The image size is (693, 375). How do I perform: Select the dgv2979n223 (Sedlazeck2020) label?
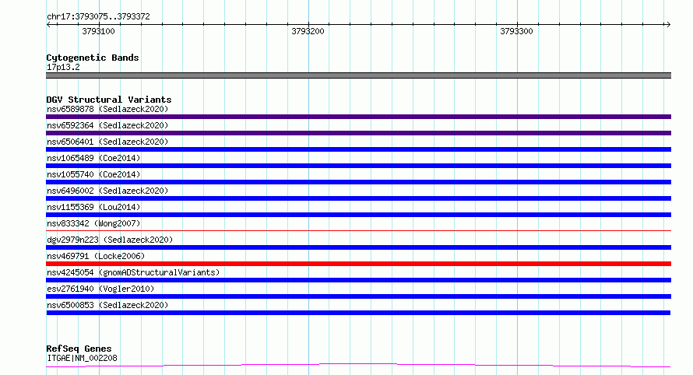[x=110, y=240]
